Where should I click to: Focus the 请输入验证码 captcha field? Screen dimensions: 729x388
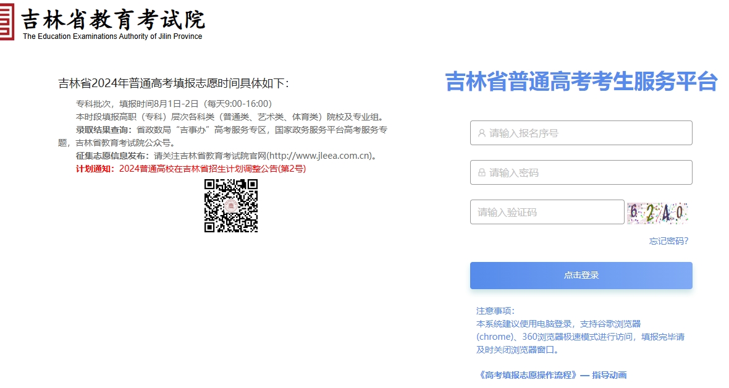pyautogui.click(x=547, y=212)
